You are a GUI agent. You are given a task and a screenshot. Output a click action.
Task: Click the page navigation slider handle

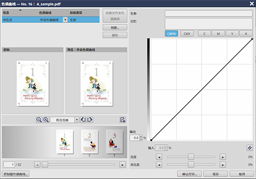click(45, 165)
